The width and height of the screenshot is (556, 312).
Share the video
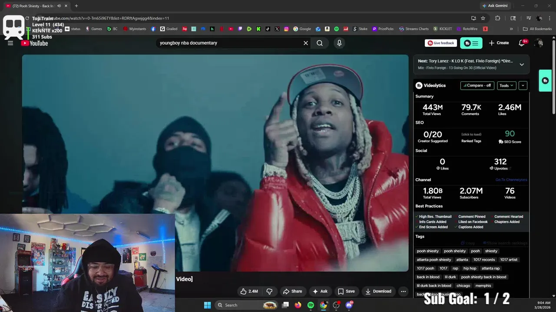click(292, 291)
